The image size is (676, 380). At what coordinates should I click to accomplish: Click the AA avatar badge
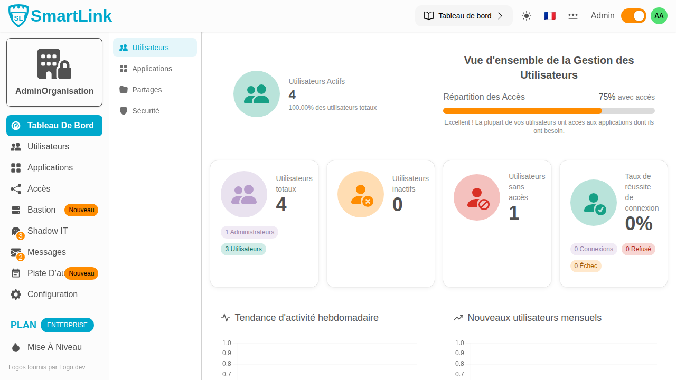(659, 16)
